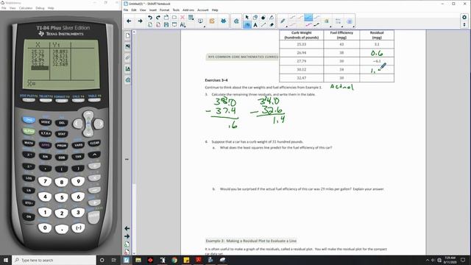Click the Delete red X icon
This screenshot has width=471, height=265.
183,18
